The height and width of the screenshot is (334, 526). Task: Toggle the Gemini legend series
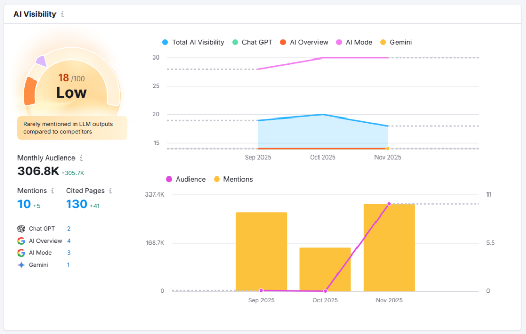click(396, 42)
